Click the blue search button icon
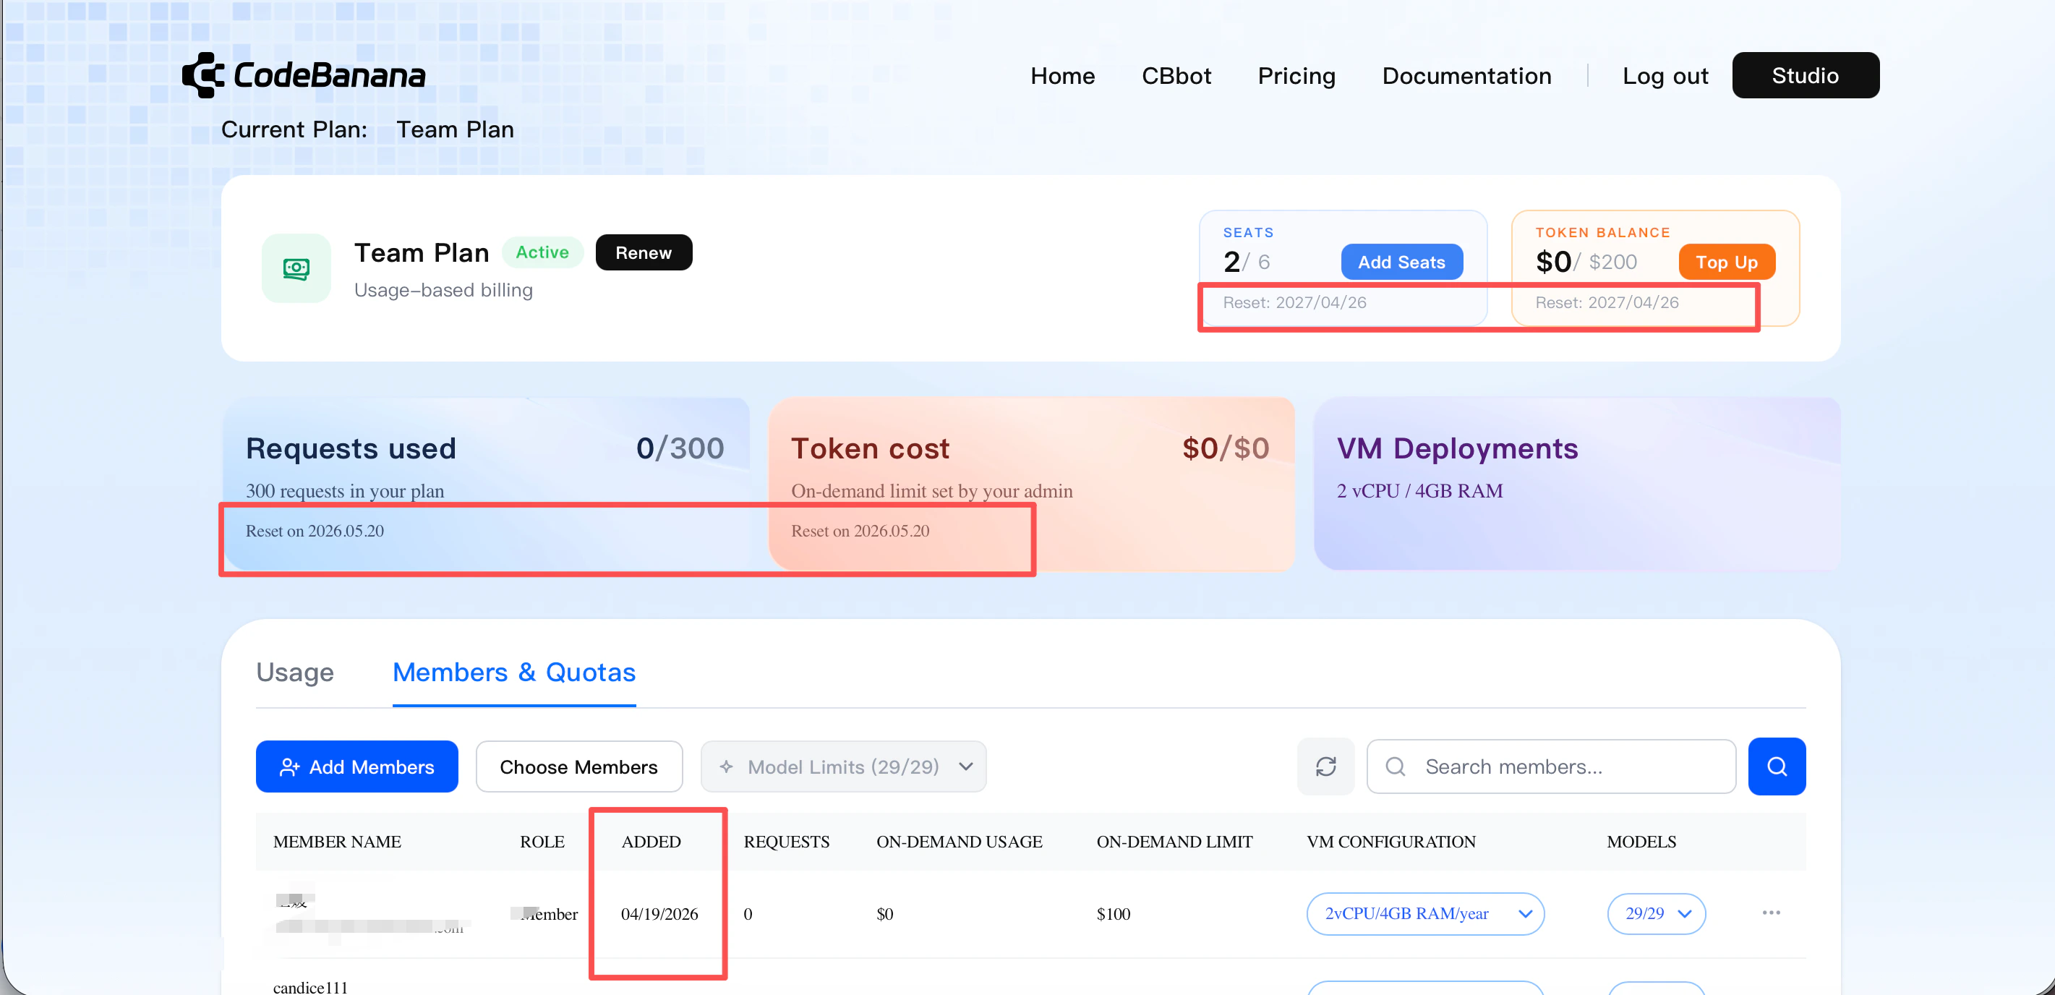 pyautogui.click(x=1777, y=766)
